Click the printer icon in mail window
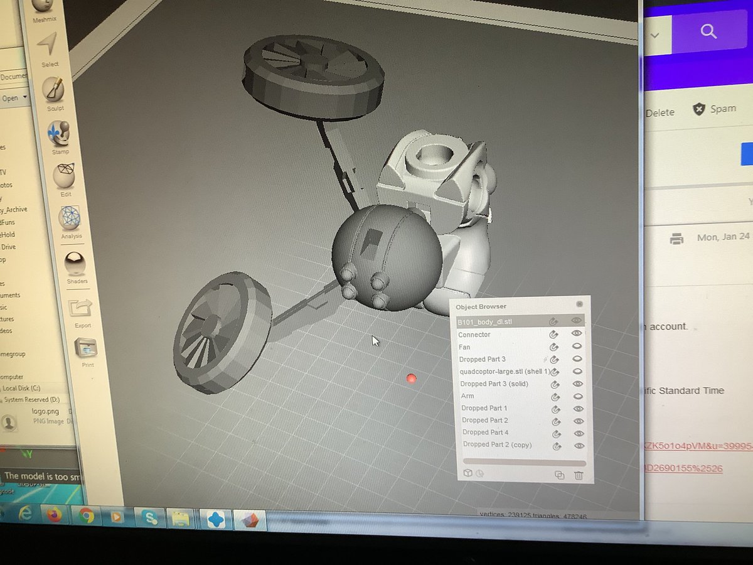The height and width of the screenshot is (565, 753). 676,239
